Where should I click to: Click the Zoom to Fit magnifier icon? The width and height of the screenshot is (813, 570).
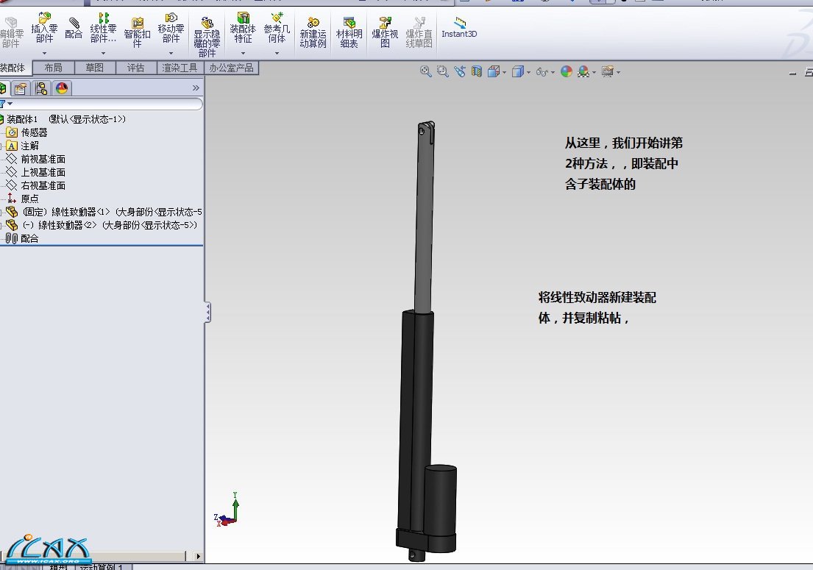coord(425,71)
